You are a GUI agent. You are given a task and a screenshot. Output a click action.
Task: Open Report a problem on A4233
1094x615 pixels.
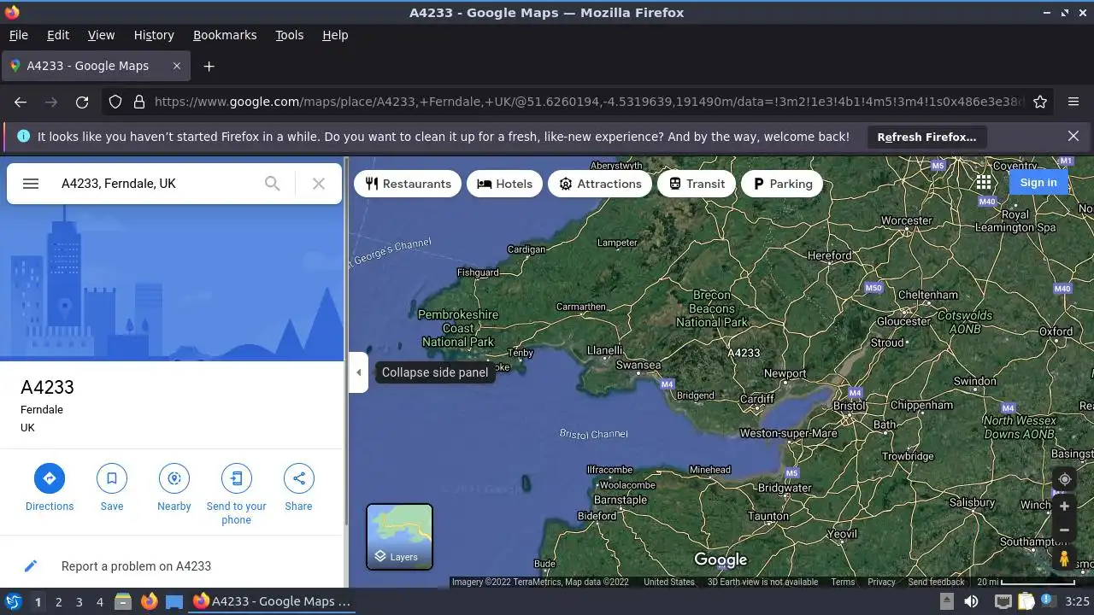tap(136, 565)
